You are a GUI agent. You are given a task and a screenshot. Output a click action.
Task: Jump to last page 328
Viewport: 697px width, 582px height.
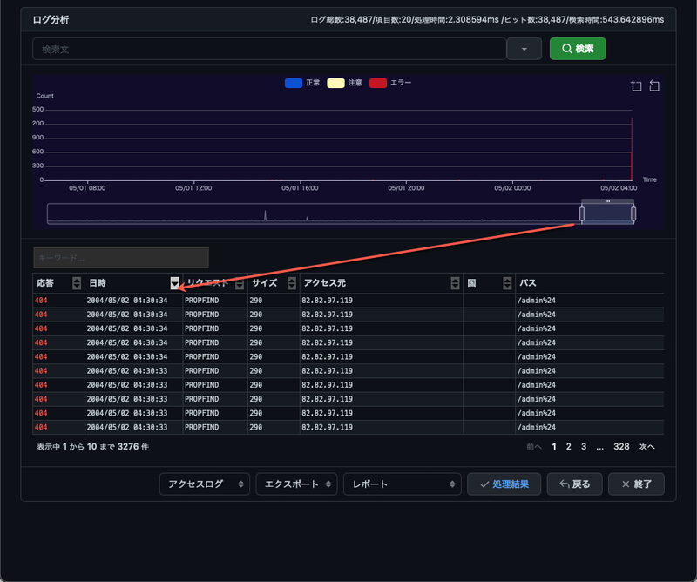point(621,446)
